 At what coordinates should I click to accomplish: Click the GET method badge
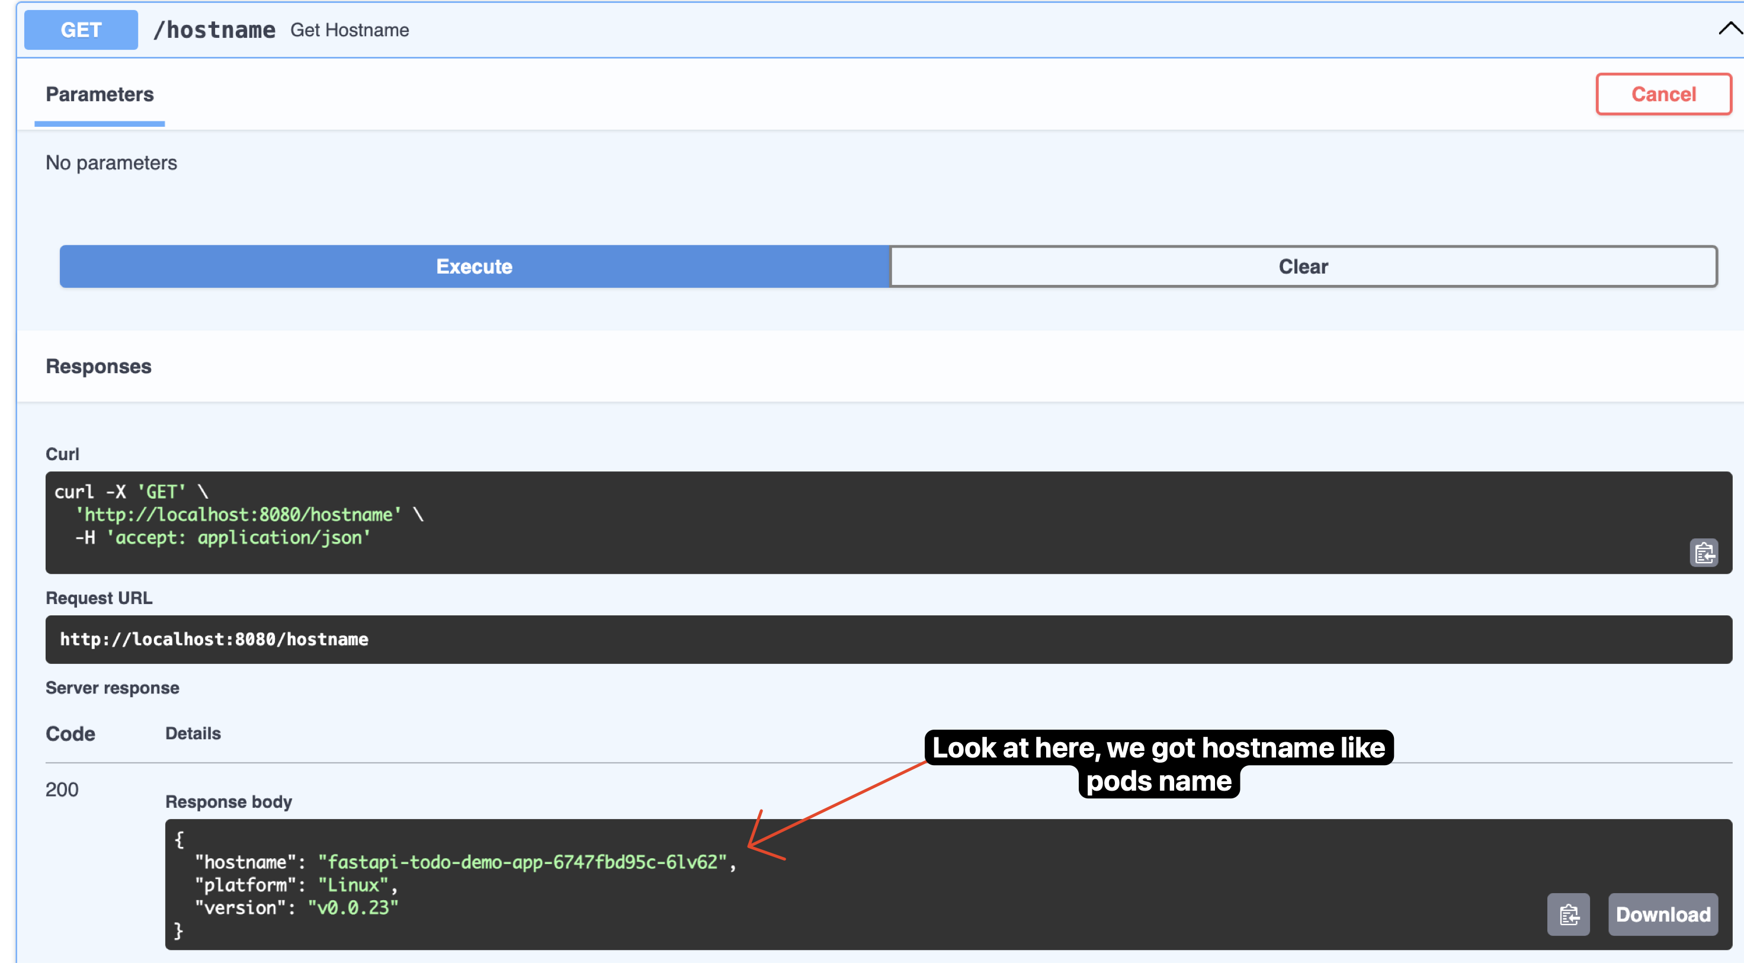81,30
